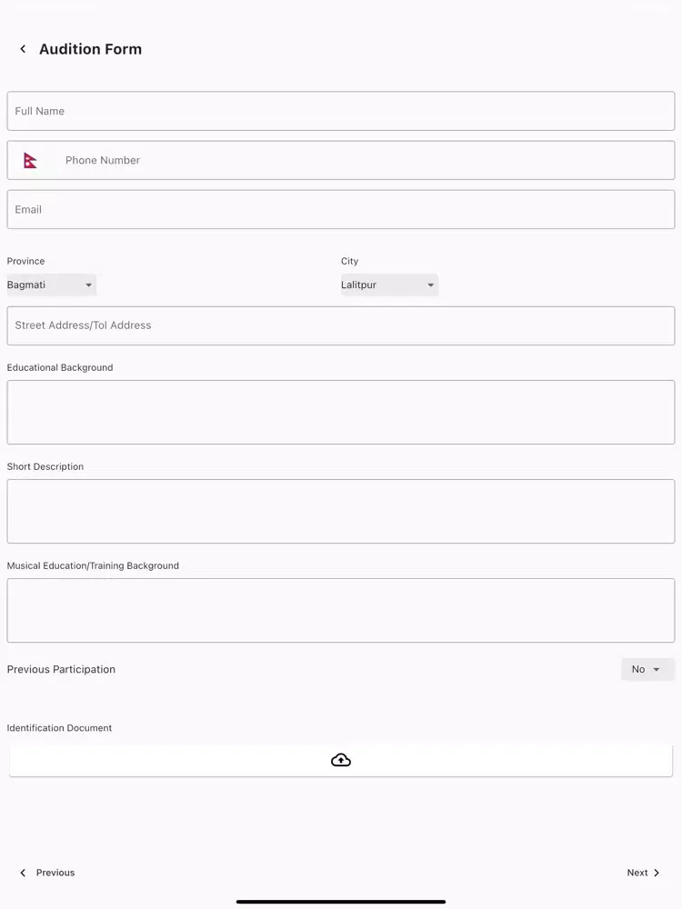Click into the Phone Number field

[364, 160]
